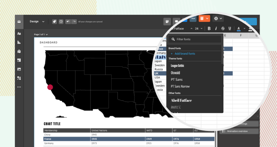Open the charts panel in left sidebar
The image size is (277, 147).
[19, 42]
